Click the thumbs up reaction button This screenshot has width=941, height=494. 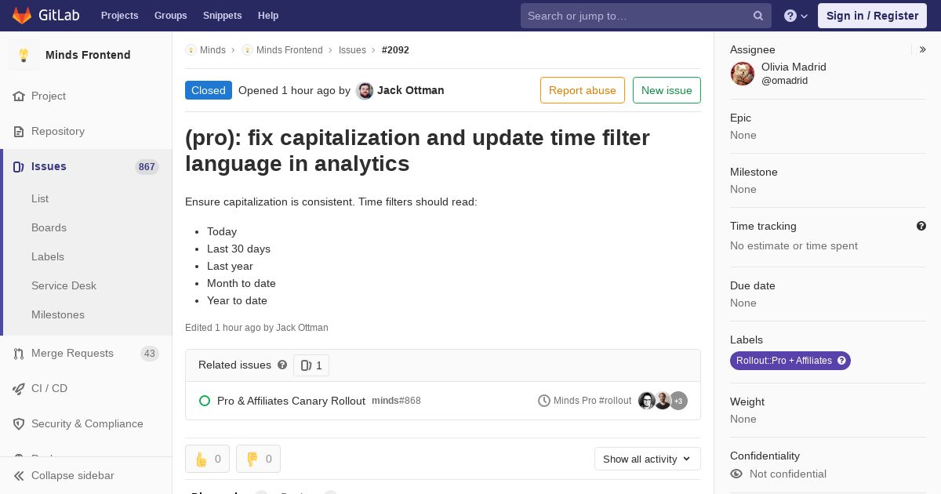tap(207, 459)
